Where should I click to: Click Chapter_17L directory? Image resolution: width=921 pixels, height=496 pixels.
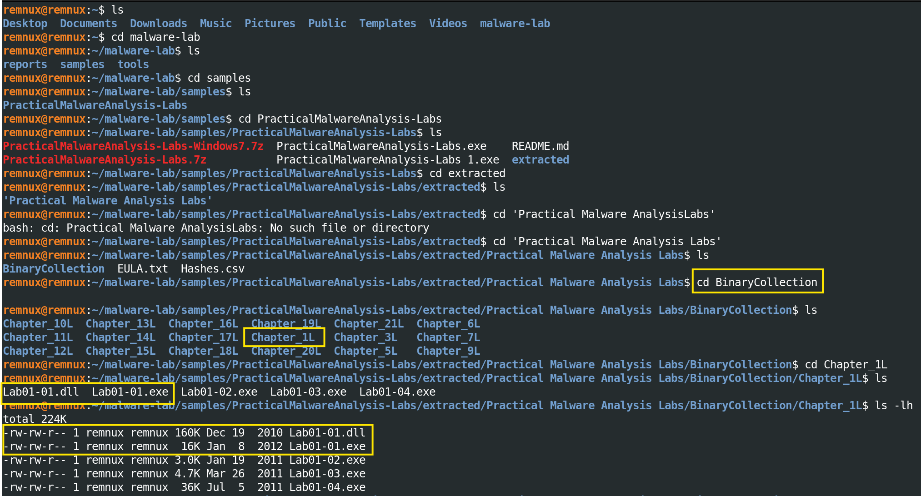pyautogui.click(x=203, y=337)
